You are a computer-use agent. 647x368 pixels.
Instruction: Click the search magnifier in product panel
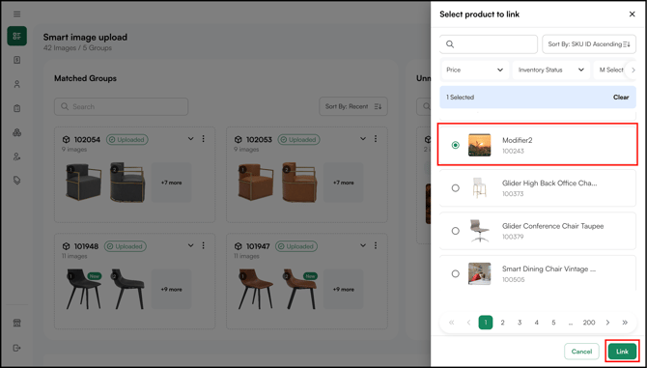pyautogui.click(x=450, y=44)
